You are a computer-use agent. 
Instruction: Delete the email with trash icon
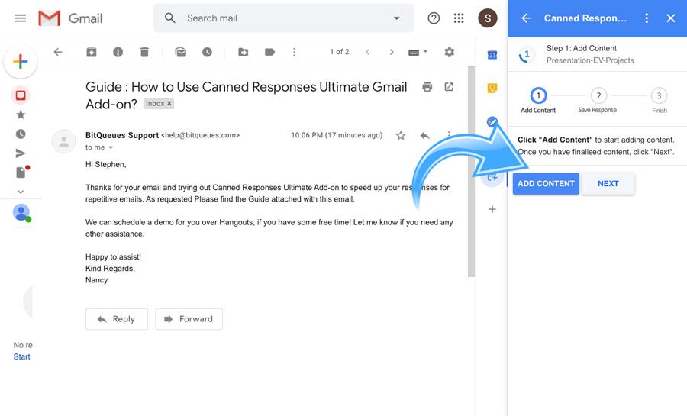tap(144, 52)
